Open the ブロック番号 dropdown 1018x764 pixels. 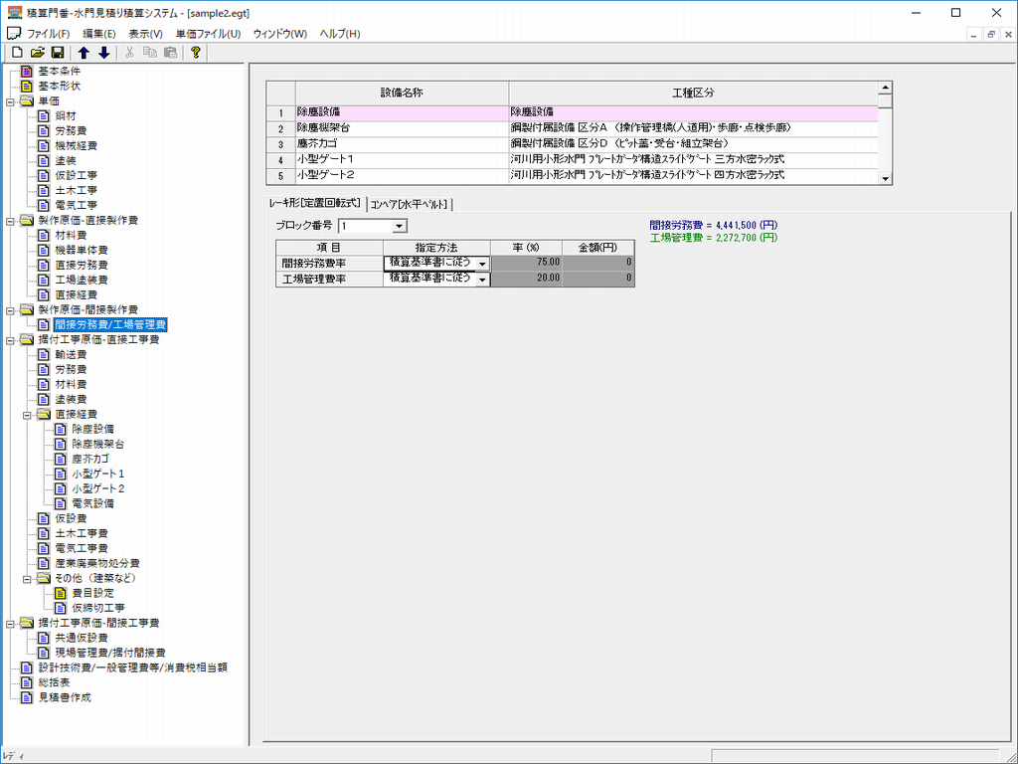click(399, 227)
